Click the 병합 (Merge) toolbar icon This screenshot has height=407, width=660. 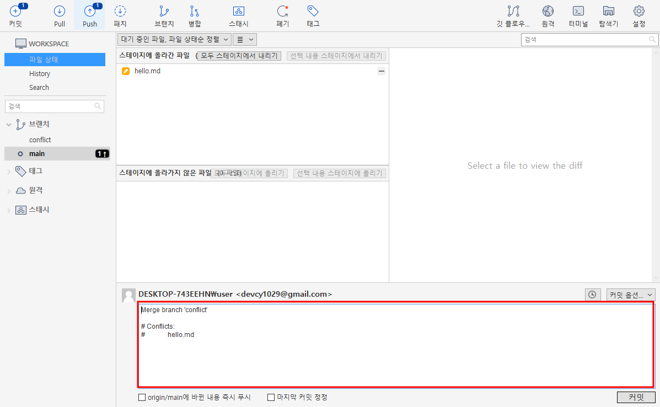pos(195,12)
